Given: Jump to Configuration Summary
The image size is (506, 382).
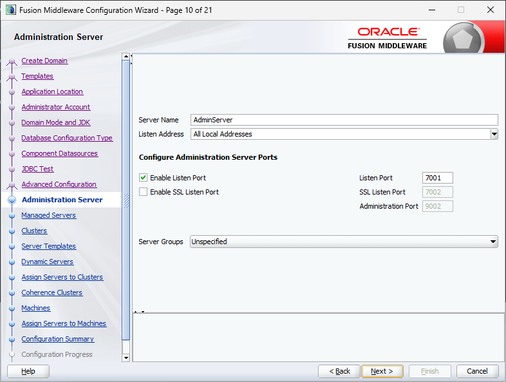Looking at the screenshot, I should 57,339.
